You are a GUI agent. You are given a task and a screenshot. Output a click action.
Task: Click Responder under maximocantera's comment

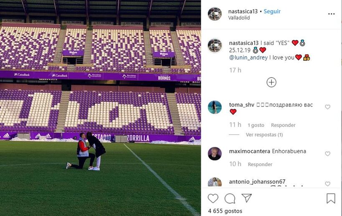(260, 164)
